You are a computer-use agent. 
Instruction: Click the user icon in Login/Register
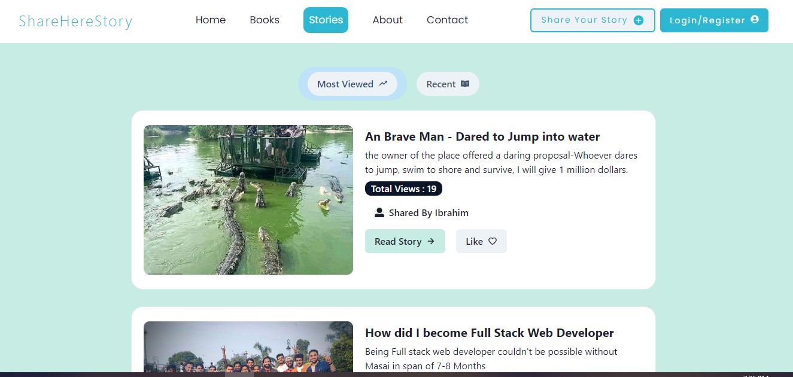tap(755, 20)
